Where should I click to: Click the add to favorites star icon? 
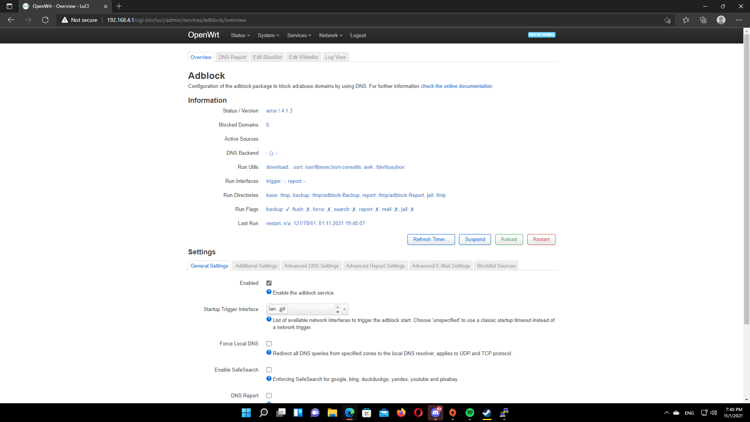coord(667,20)
